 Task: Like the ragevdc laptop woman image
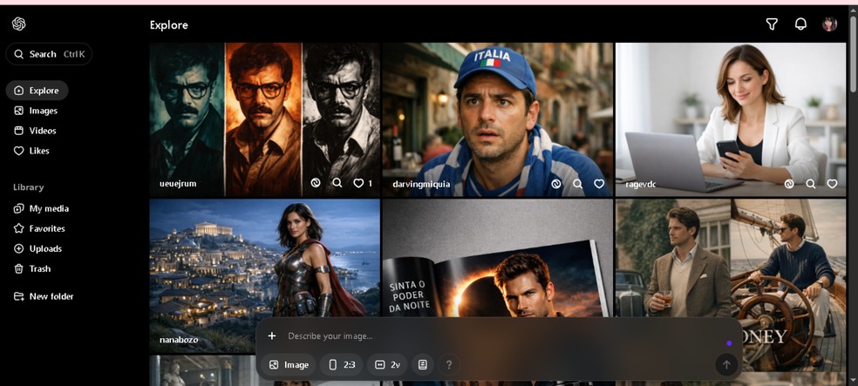(832, 184)
